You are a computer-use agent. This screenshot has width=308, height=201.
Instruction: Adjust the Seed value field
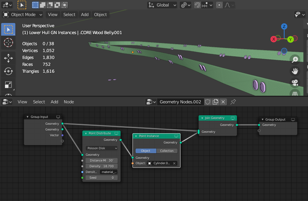(101, 178)
